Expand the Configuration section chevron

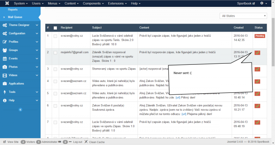(37, 33)
